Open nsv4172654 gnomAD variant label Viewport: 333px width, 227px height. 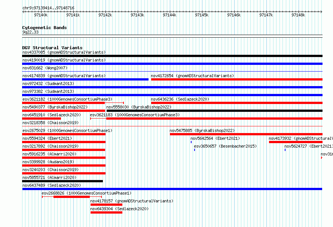point(192,76)
